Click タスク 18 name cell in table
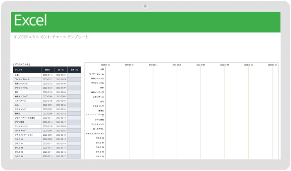Image resolution: width=291 pixels, height=171 pixels. coord(27,148)
